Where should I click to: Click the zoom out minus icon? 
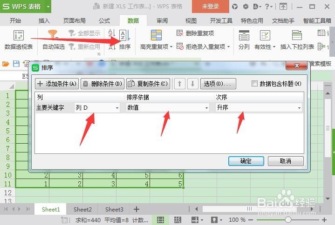pos(251,220)
